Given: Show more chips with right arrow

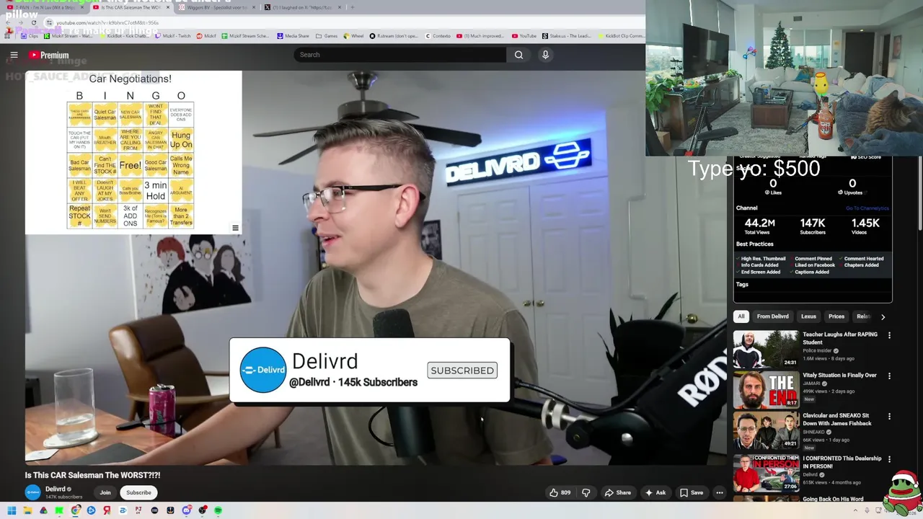Looking at the screenshot, I should (x=883, y=316).
